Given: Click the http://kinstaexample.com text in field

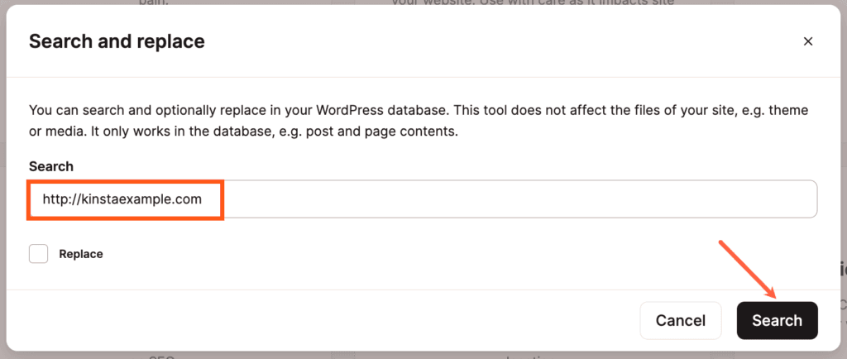Looking at the screenshot, I should (x=122, y=199).
